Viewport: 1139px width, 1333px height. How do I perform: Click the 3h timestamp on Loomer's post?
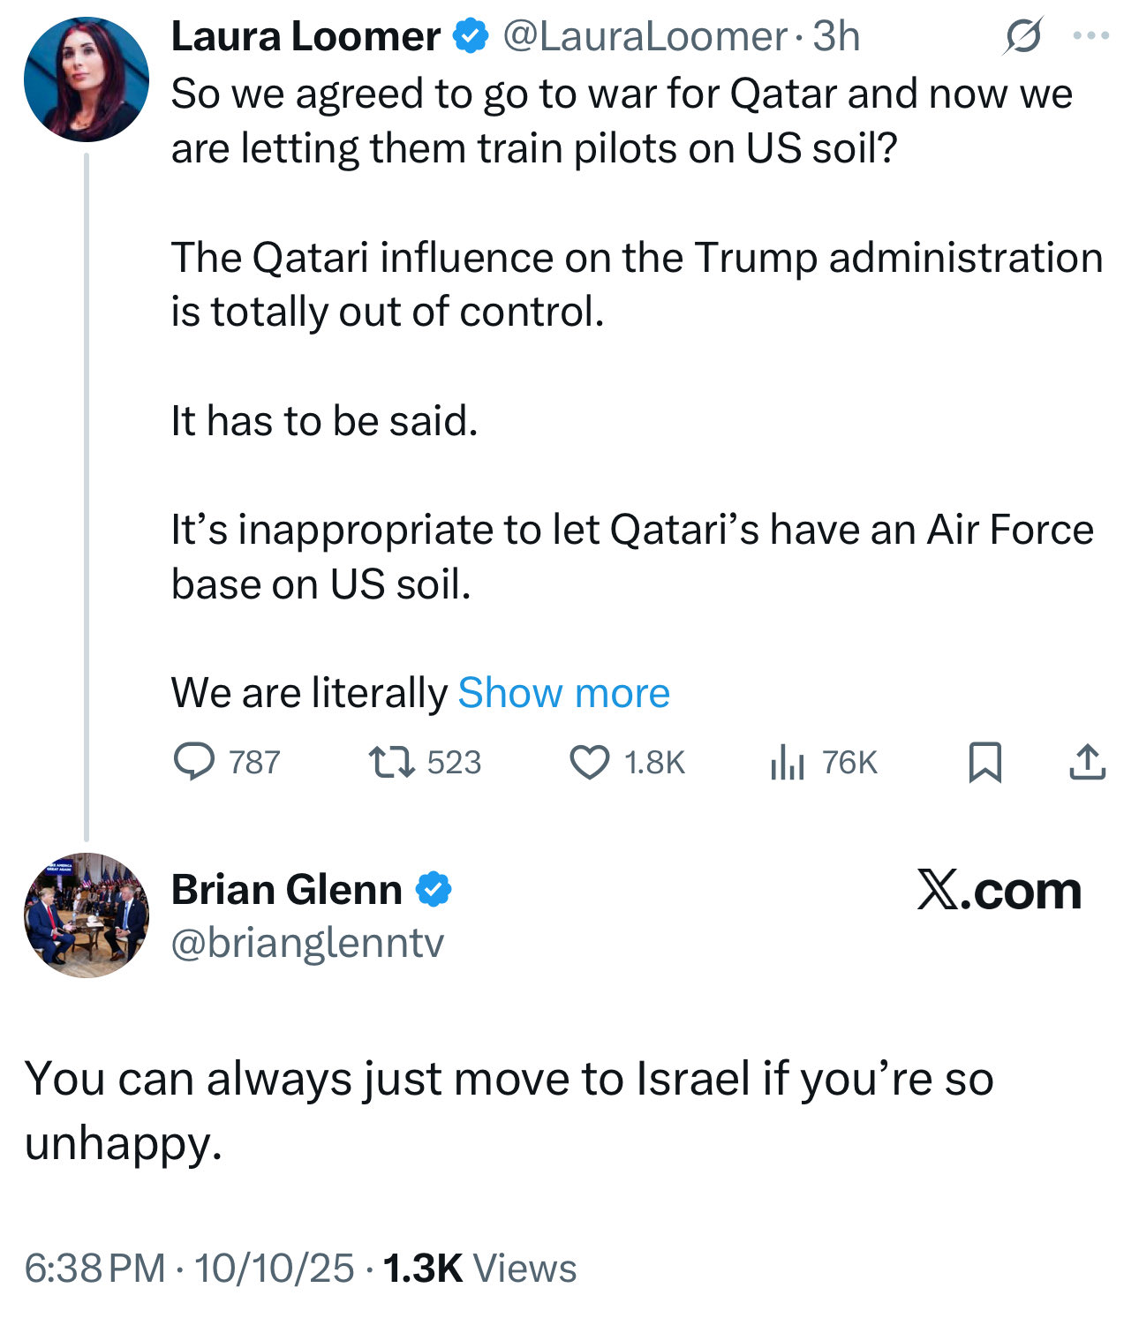[x=836, y=36]
